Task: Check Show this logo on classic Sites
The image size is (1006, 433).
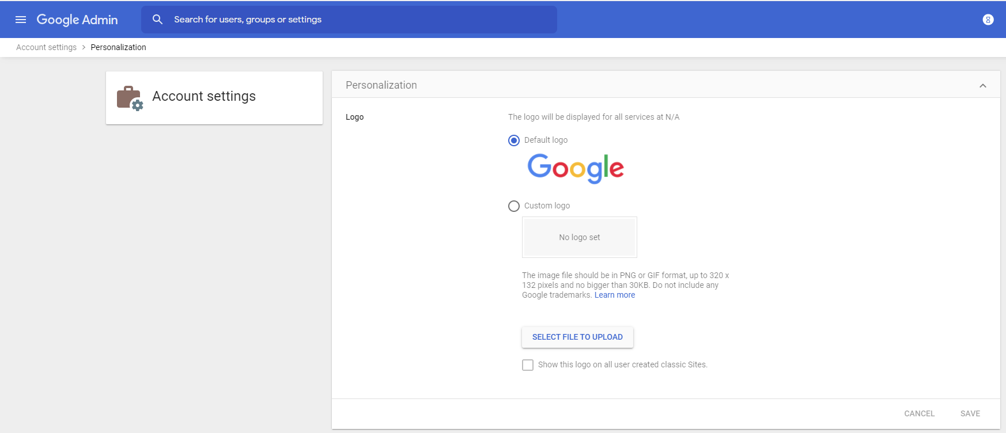Action: click(x=528, y=365)
